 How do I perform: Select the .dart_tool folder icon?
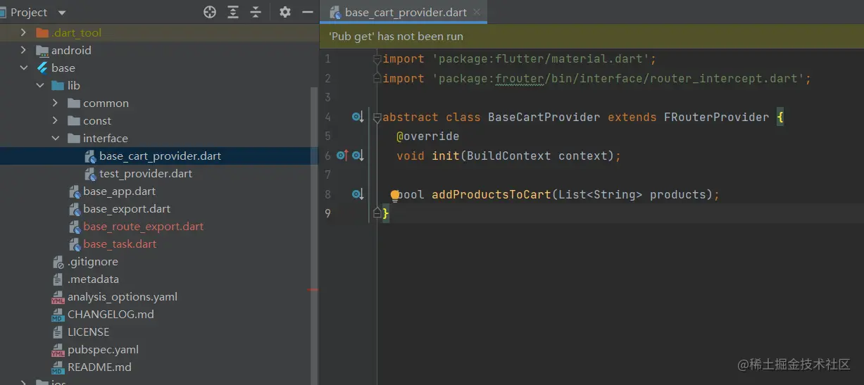point(42,32)
